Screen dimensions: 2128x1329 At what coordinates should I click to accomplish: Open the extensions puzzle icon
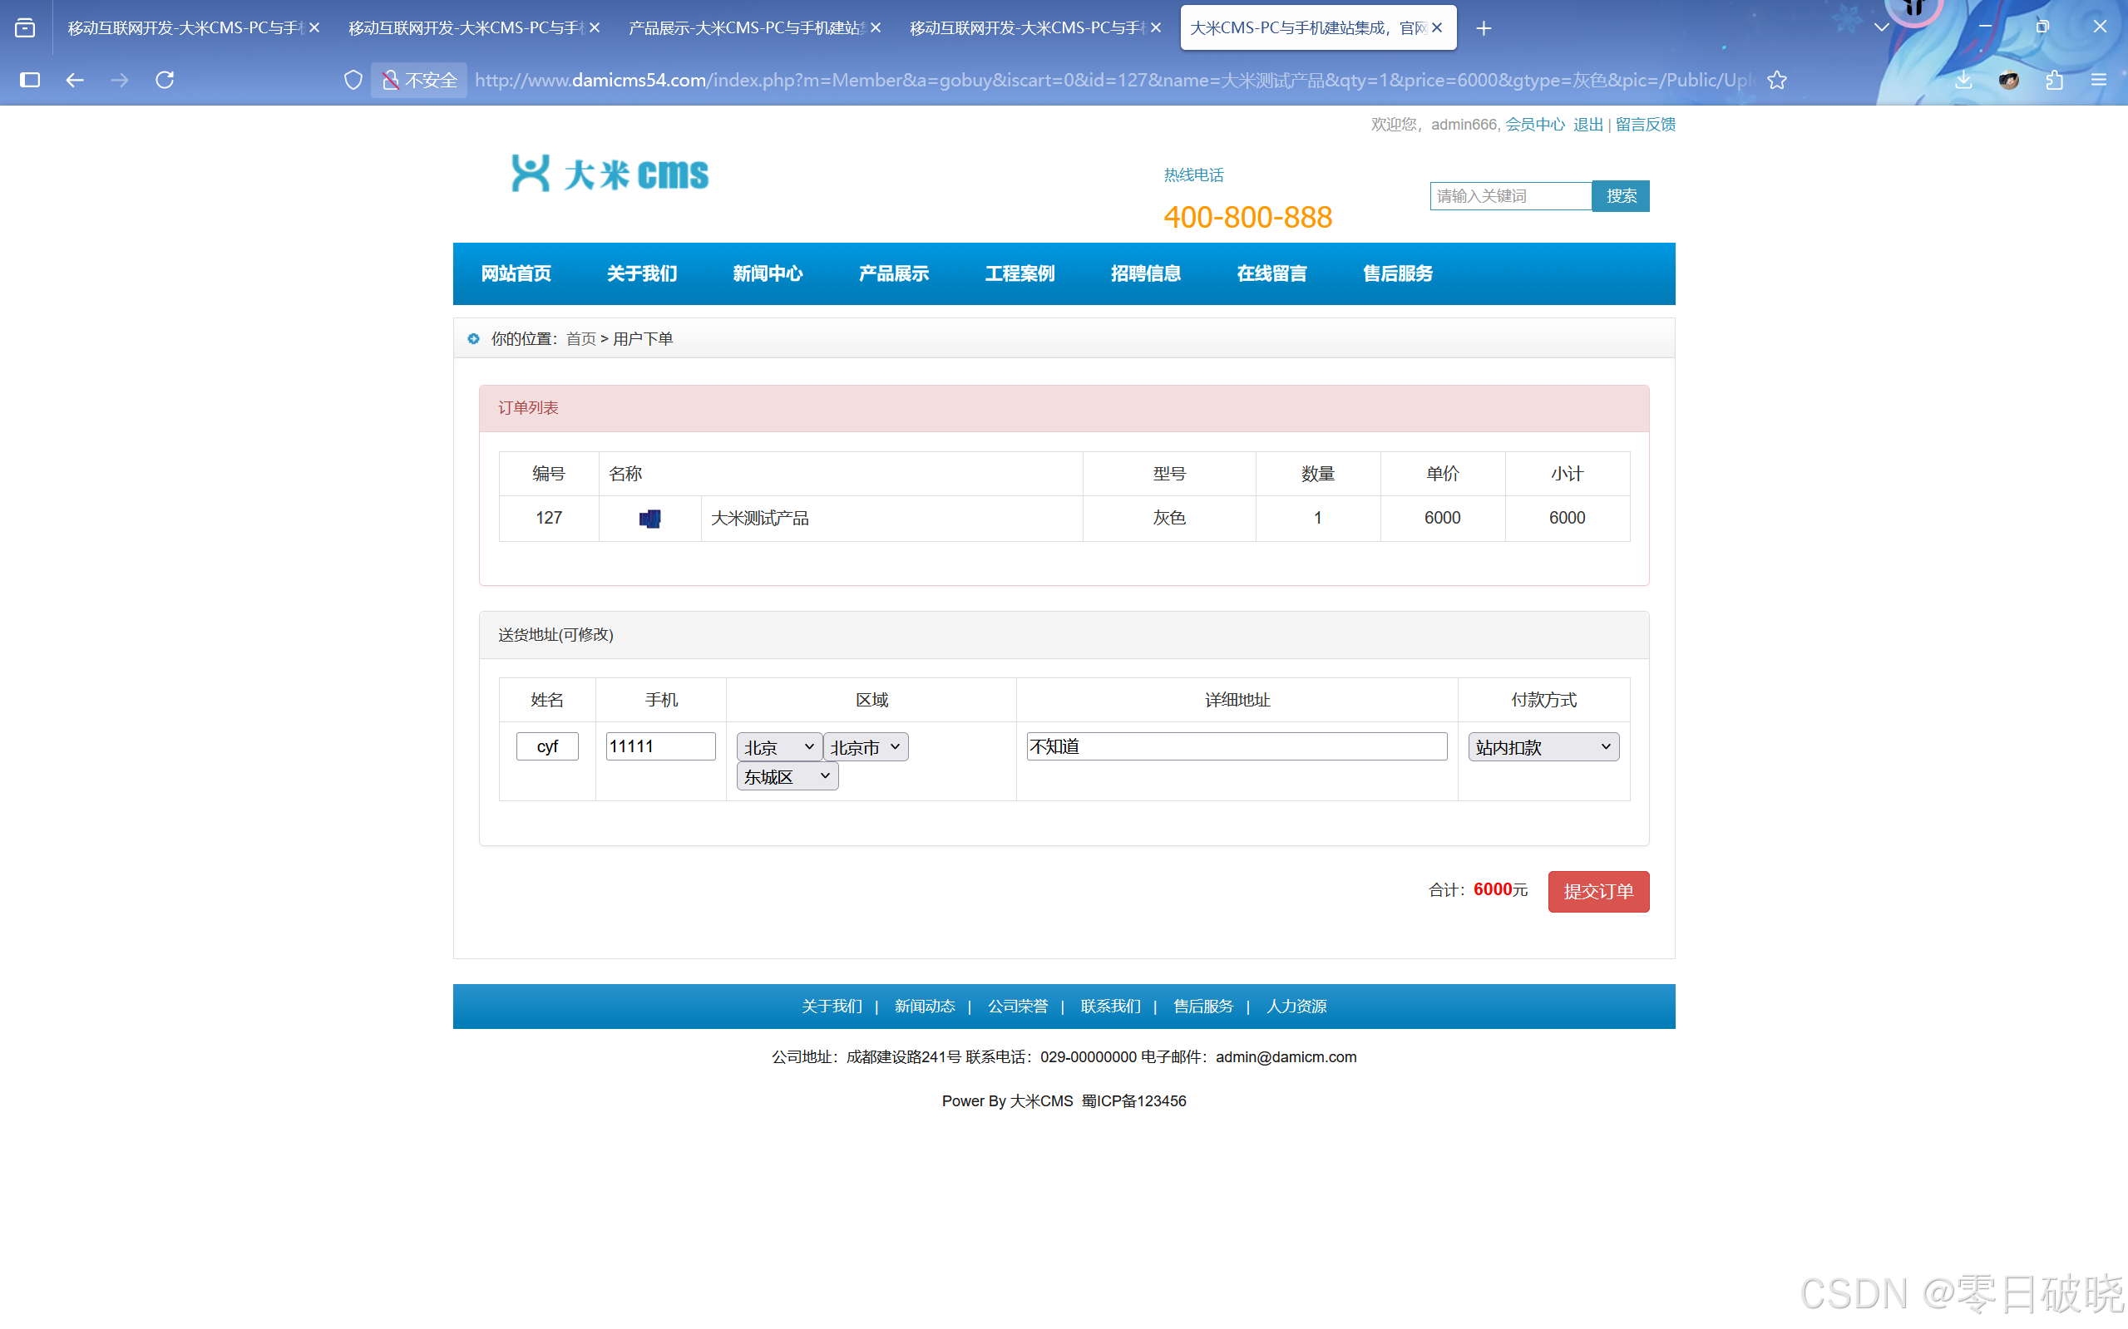click(x=2054, y=80)
